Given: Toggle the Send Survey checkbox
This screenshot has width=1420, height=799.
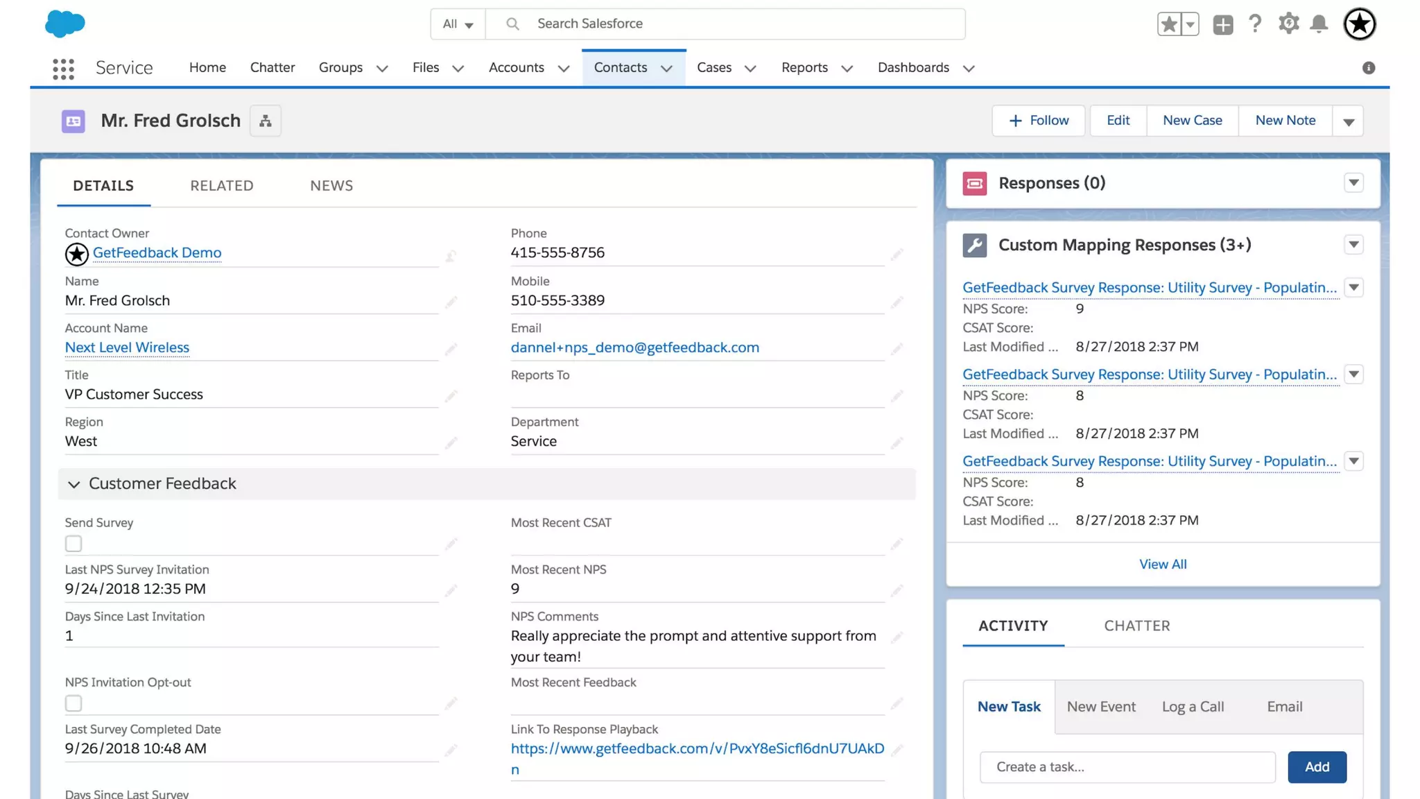Looking at the screenshot, I should click(x=73, y=544).
